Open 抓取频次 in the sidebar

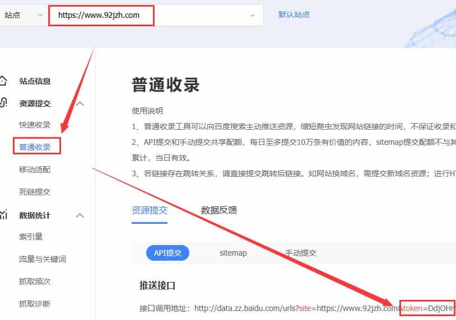pos(35,281)
